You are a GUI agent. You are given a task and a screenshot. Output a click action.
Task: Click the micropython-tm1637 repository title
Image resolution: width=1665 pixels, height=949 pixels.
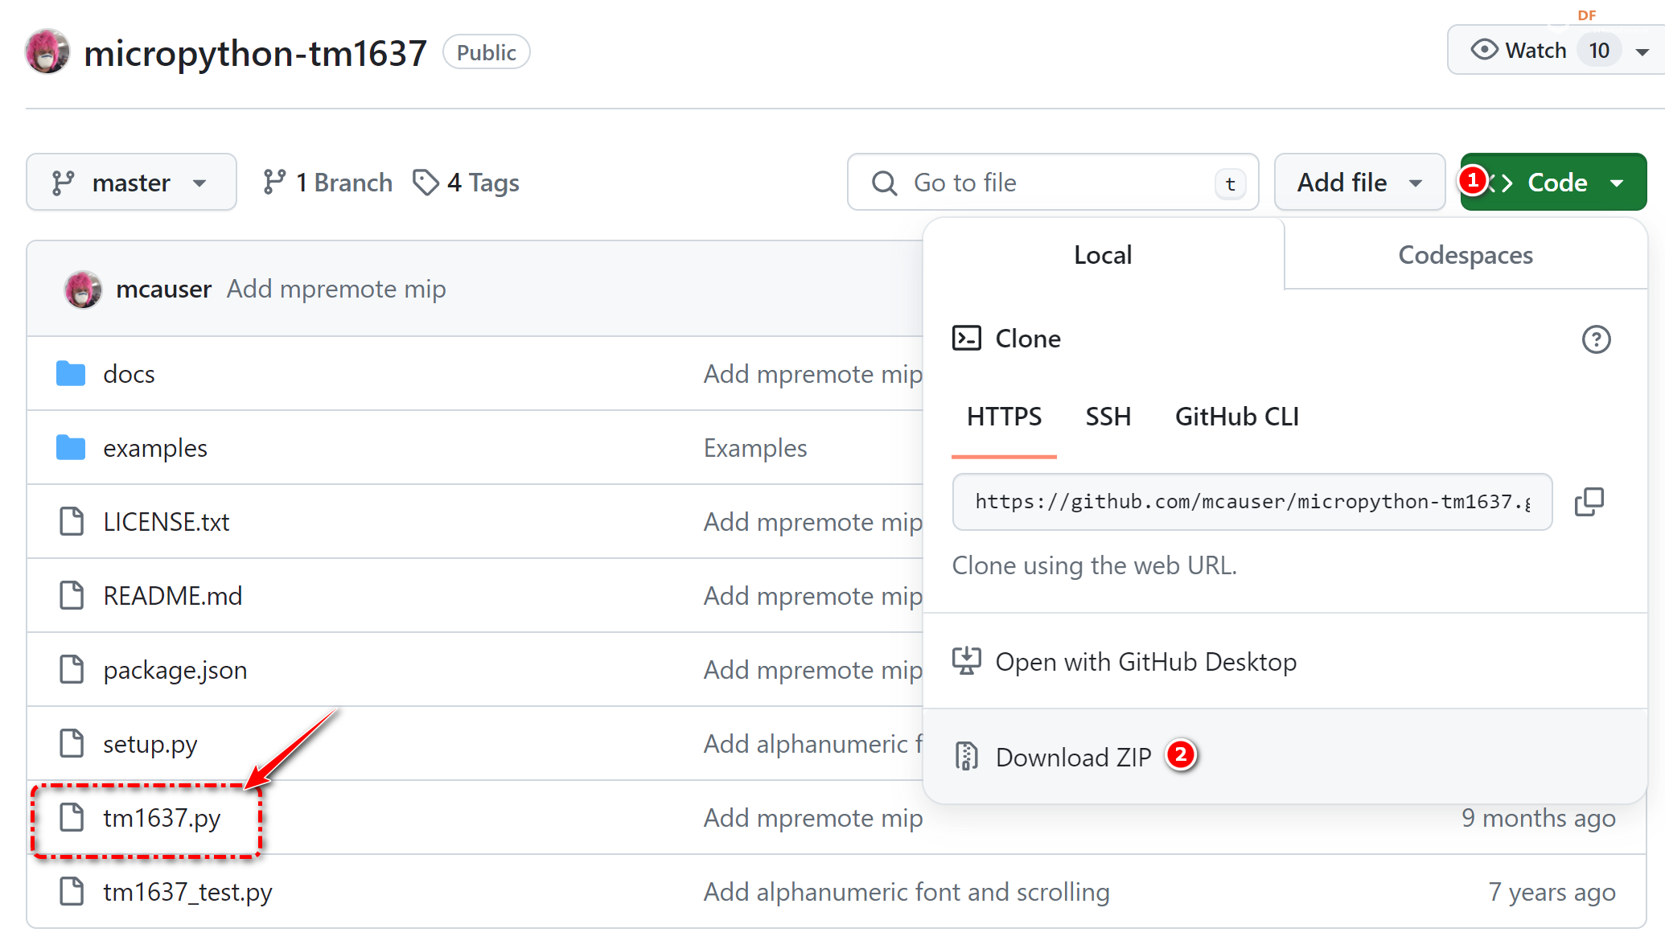(x=255, y=53)
